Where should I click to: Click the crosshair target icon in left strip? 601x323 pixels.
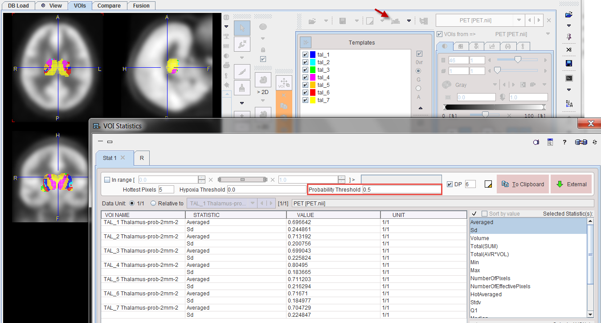pos(226,85)
